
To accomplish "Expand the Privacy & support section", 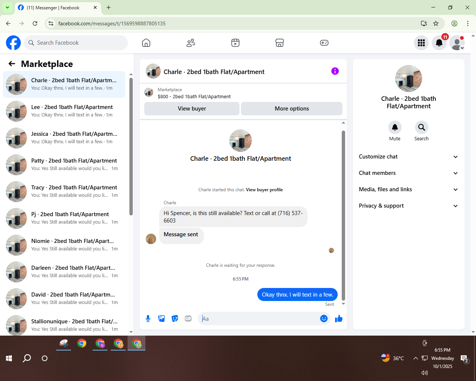I will (408, 206).
